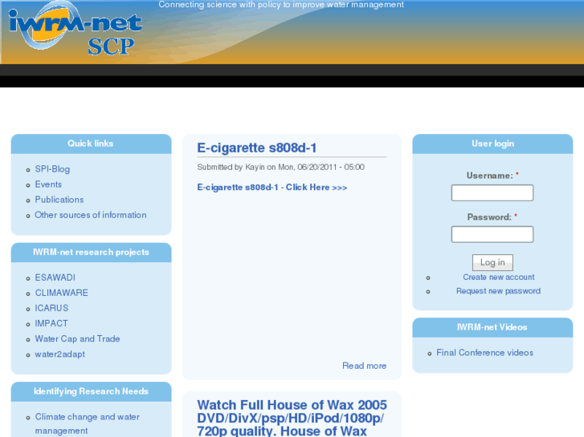The image size is (584, 437).
Task: Follow the 'E-cigarette s808d-1 - Click Here >>>' link
Action: click(272, 187)
